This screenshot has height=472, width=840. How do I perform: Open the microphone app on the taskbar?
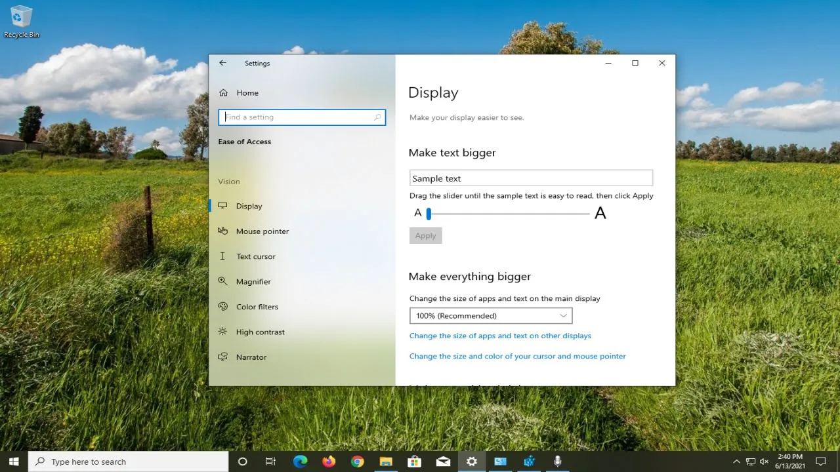tap(557, 462)
